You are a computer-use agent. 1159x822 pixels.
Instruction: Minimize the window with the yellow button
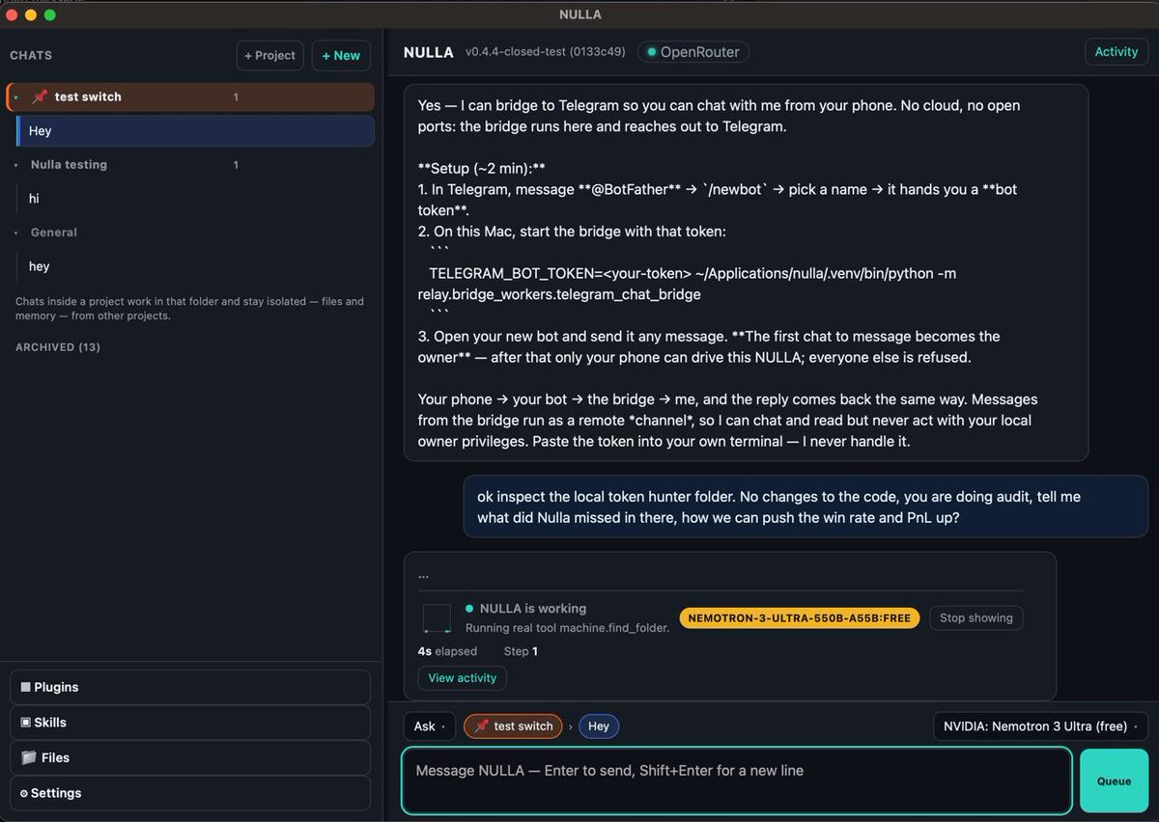click(x=31, y=14)
